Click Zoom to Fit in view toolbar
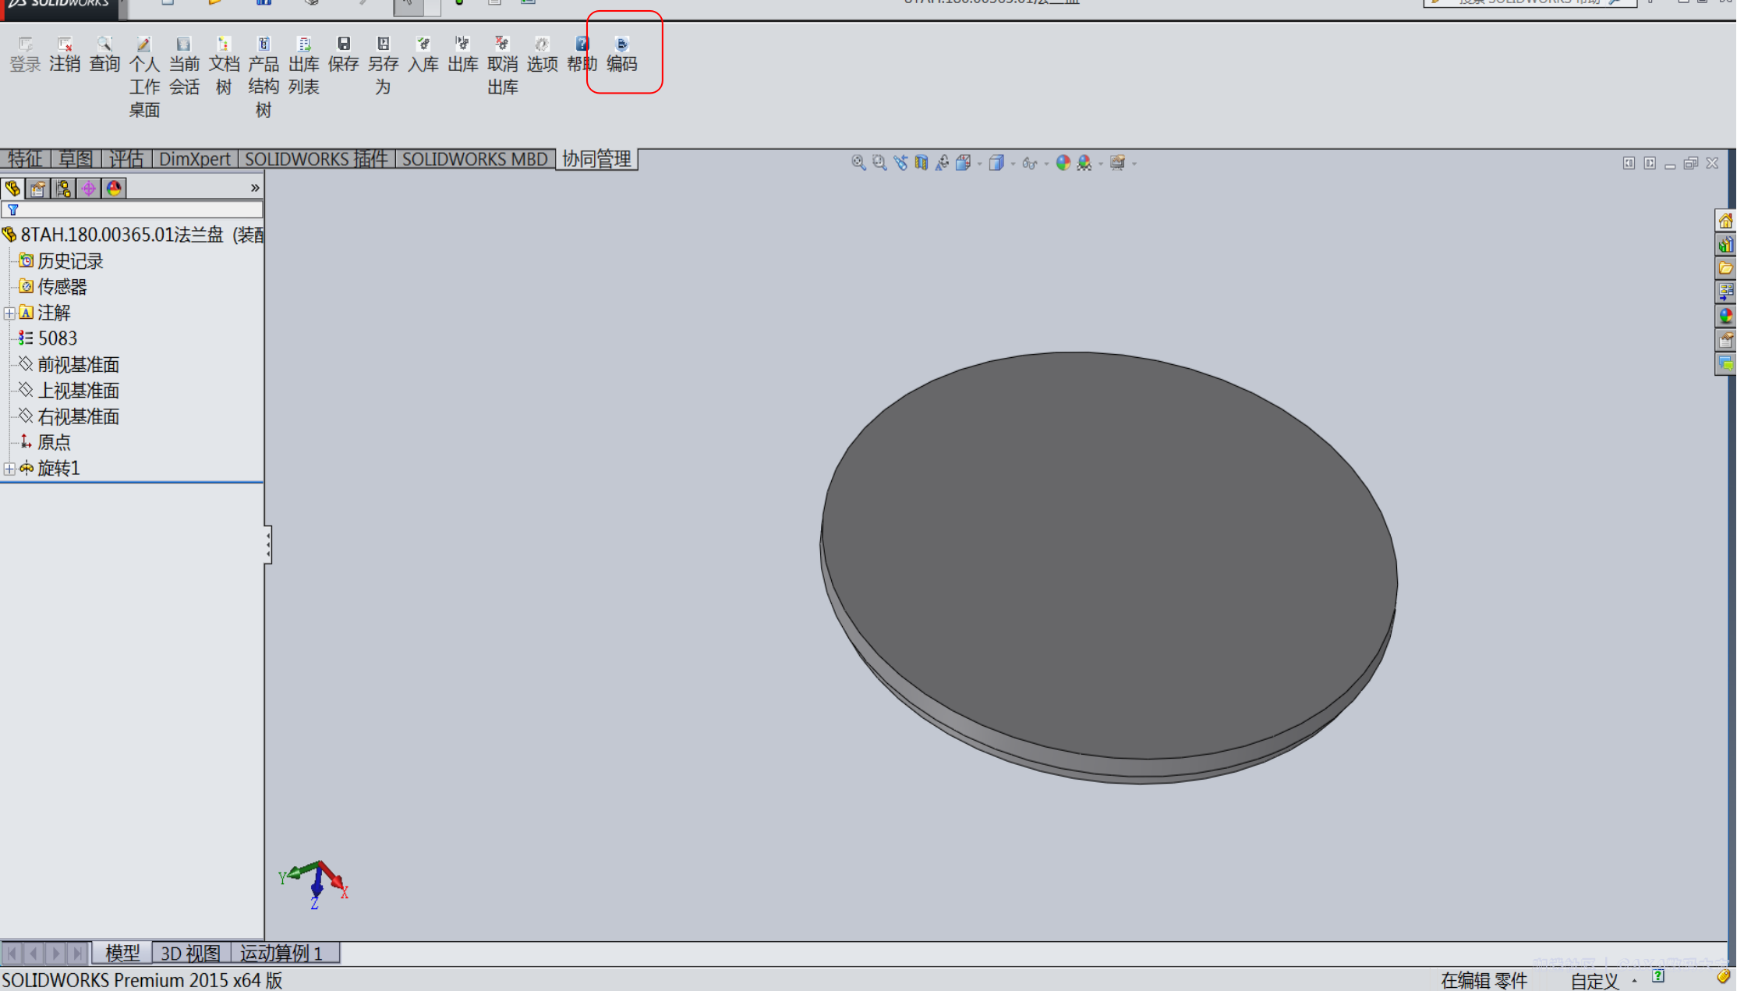The height and width of the screenshot is (991, 1737). pos(858,162)
